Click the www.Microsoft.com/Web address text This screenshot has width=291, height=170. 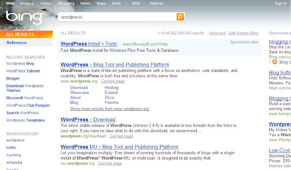[145, 44]
